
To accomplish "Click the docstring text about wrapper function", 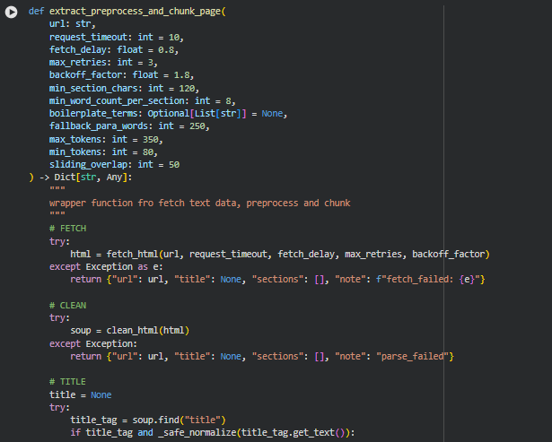I will (x=199, y=203).
